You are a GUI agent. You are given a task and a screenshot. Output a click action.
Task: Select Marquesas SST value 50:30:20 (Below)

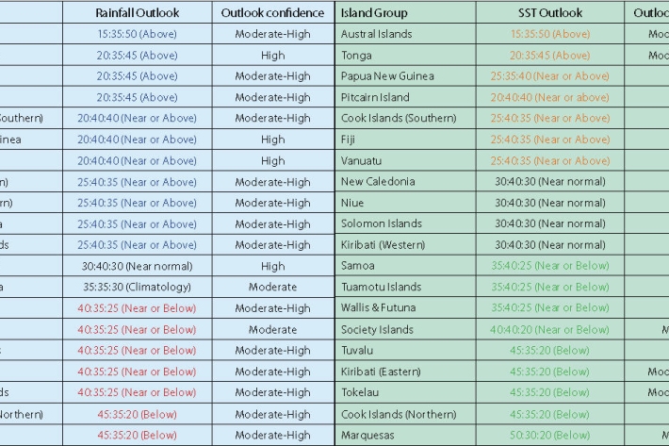(x=550, y=435)
